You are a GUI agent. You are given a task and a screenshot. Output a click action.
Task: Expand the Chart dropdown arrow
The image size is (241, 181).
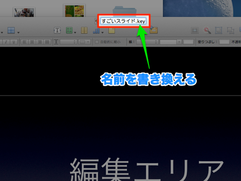click(x=102, y=32)
